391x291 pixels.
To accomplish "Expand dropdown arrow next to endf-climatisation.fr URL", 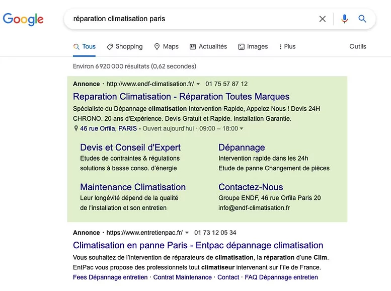I will click(198, 84).
